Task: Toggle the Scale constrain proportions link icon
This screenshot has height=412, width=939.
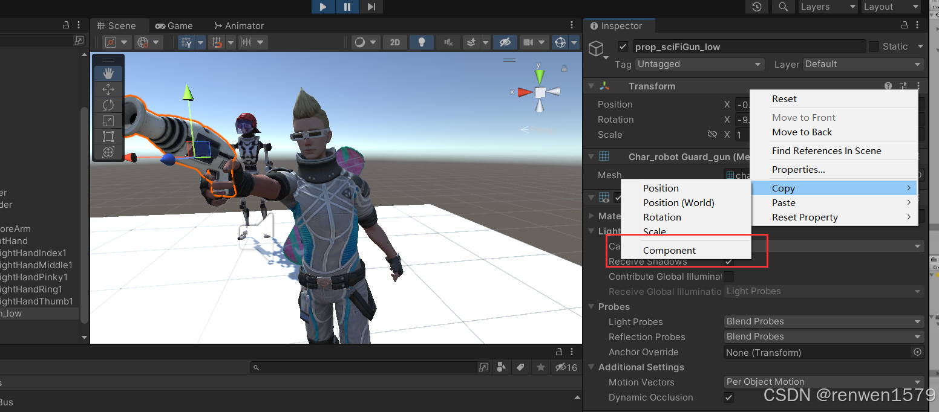Action: point(712,134)
